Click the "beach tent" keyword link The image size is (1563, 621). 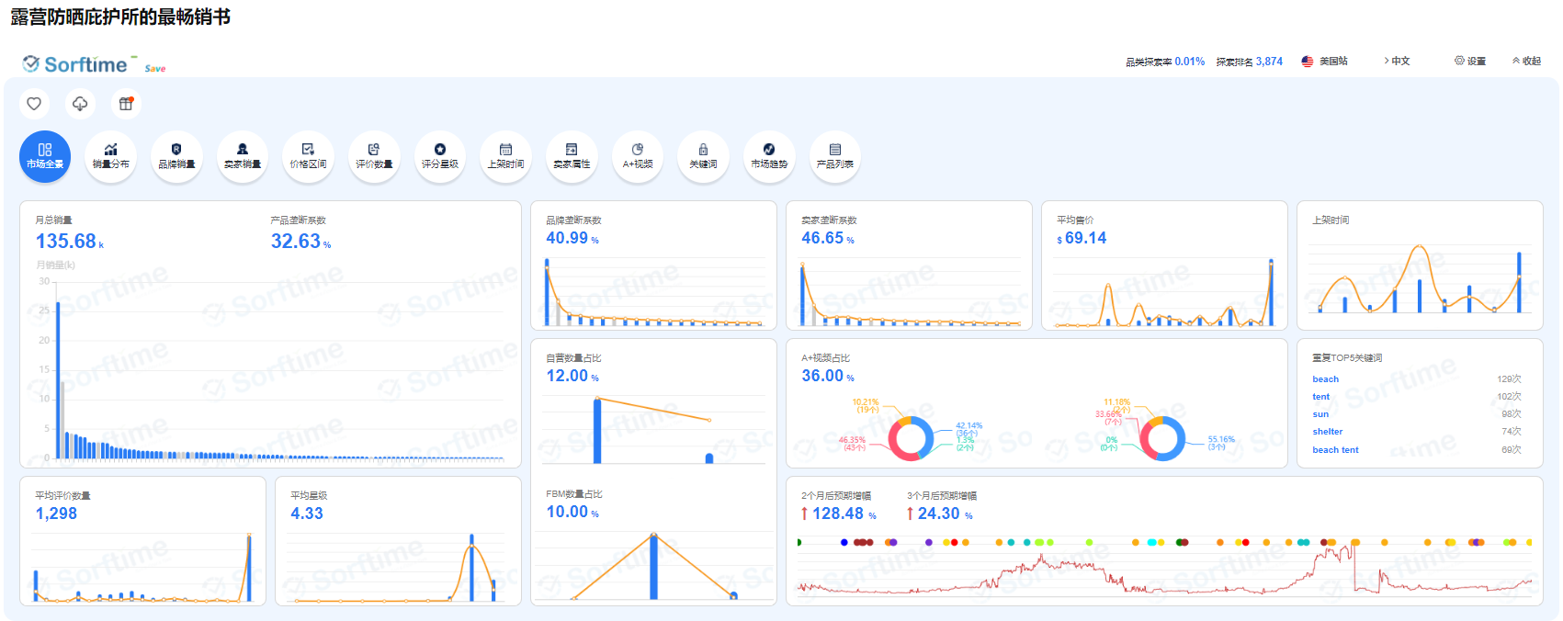[1335, 450]
